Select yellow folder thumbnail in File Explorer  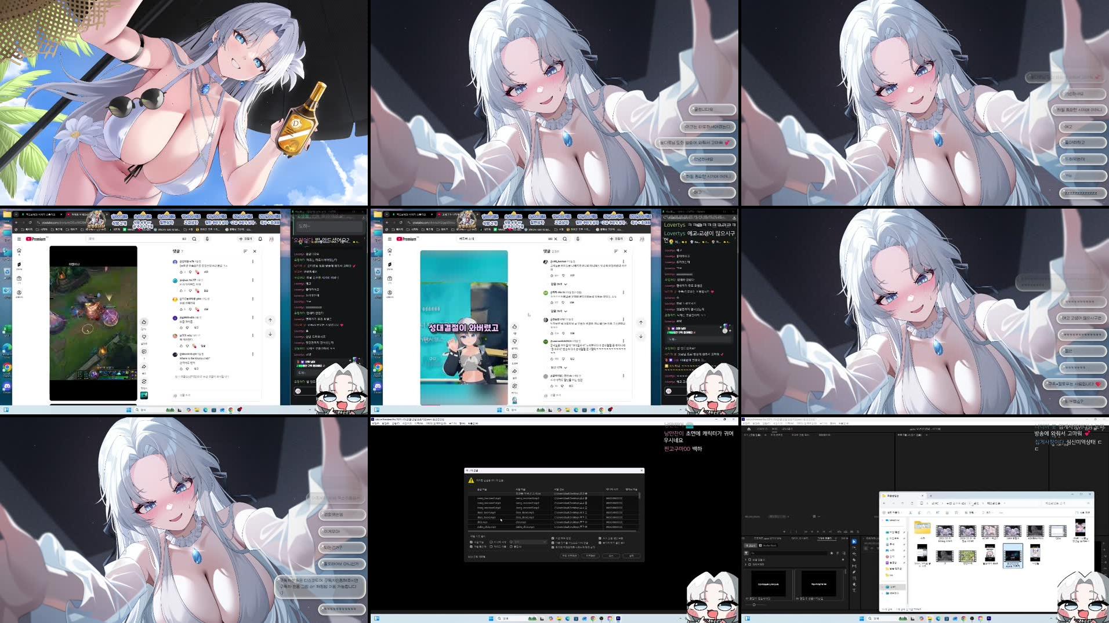(x=922, y=529)
